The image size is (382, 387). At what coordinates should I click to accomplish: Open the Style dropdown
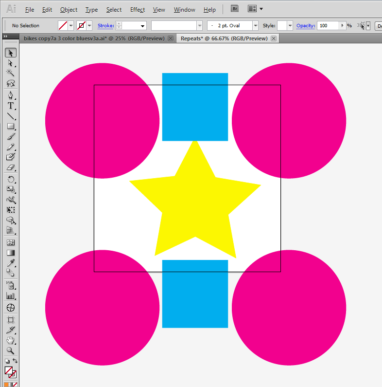pyautogui.click(x=290, y=26)
